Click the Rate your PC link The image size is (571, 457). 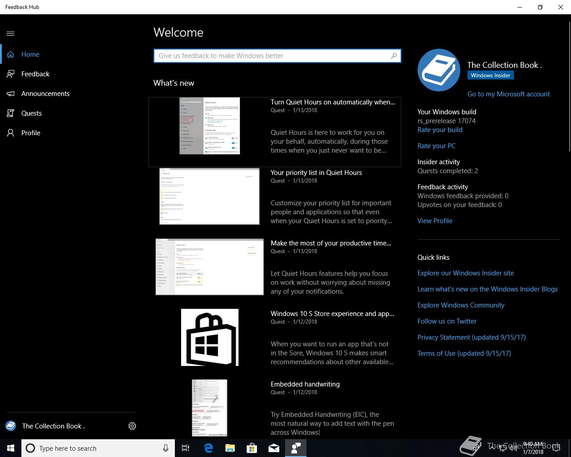click(436, 146)
